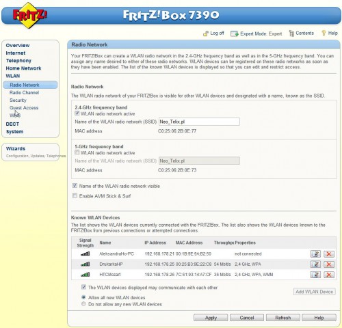The image size is (342, 328).
Task: Edit the HTCMozart device entry
Action: pos(315,275)
